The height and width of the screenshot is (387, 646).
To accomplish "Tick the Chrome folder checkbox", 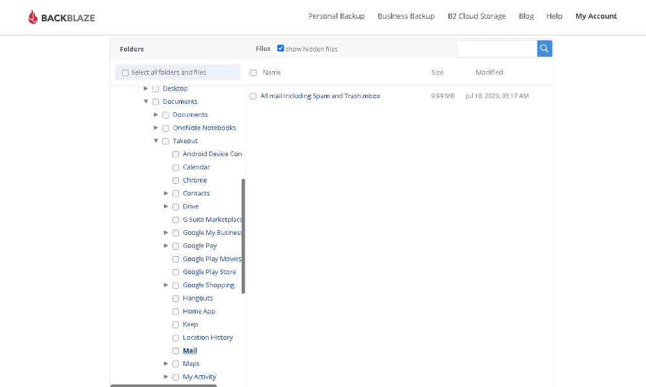I will tap(176, 181).
